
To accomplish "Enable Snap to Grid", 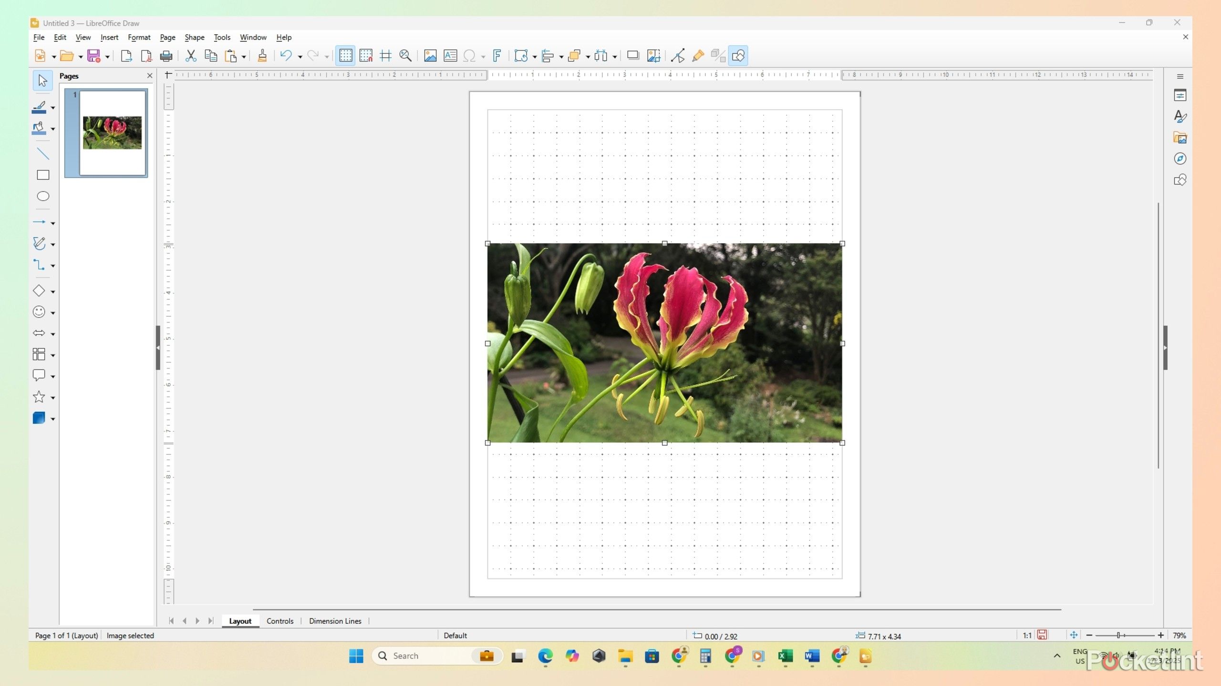I will coord(365,55).
